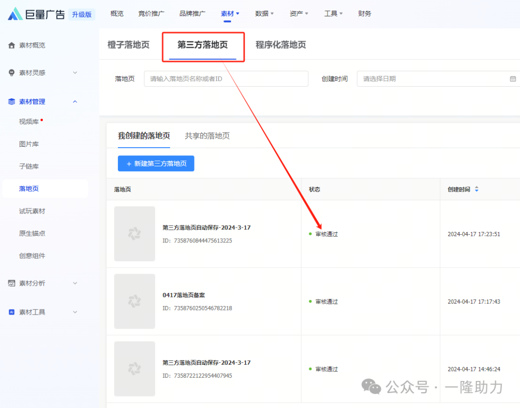Sort results using 创建时间 column arrows
This screenshot has width=520, height=408.
point(476,189)
